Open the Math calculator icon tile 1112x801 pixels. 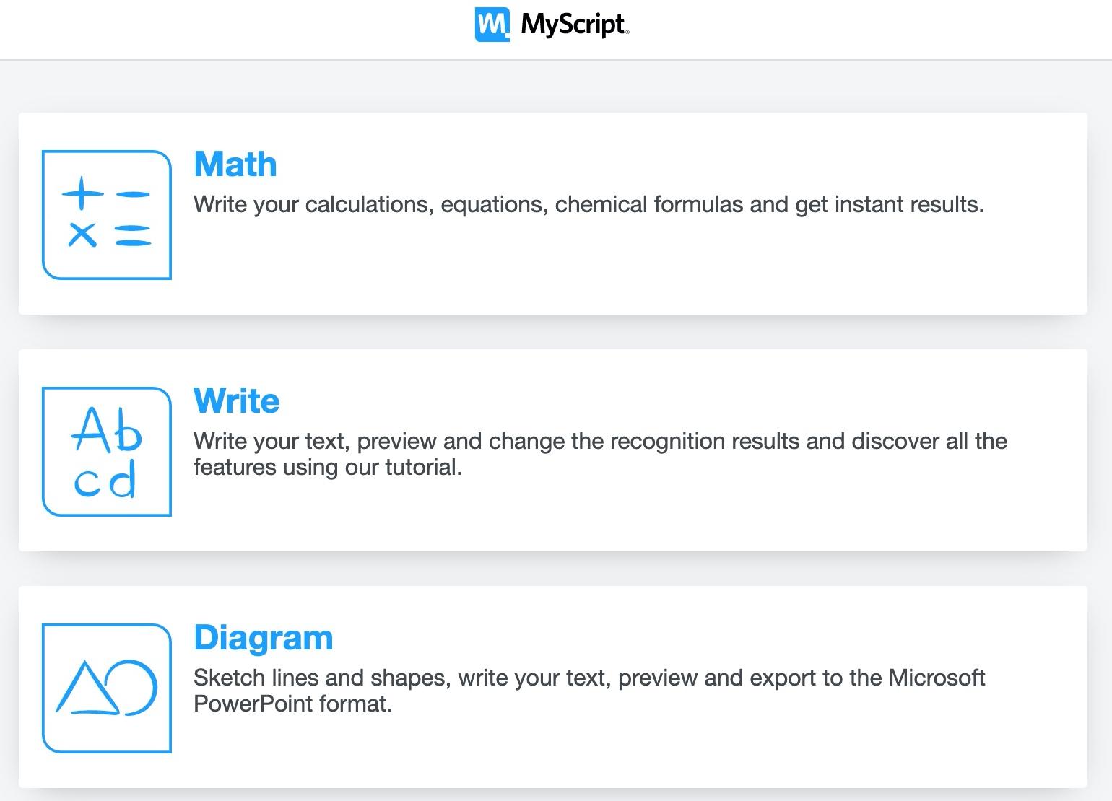click(x=107, y=214)
